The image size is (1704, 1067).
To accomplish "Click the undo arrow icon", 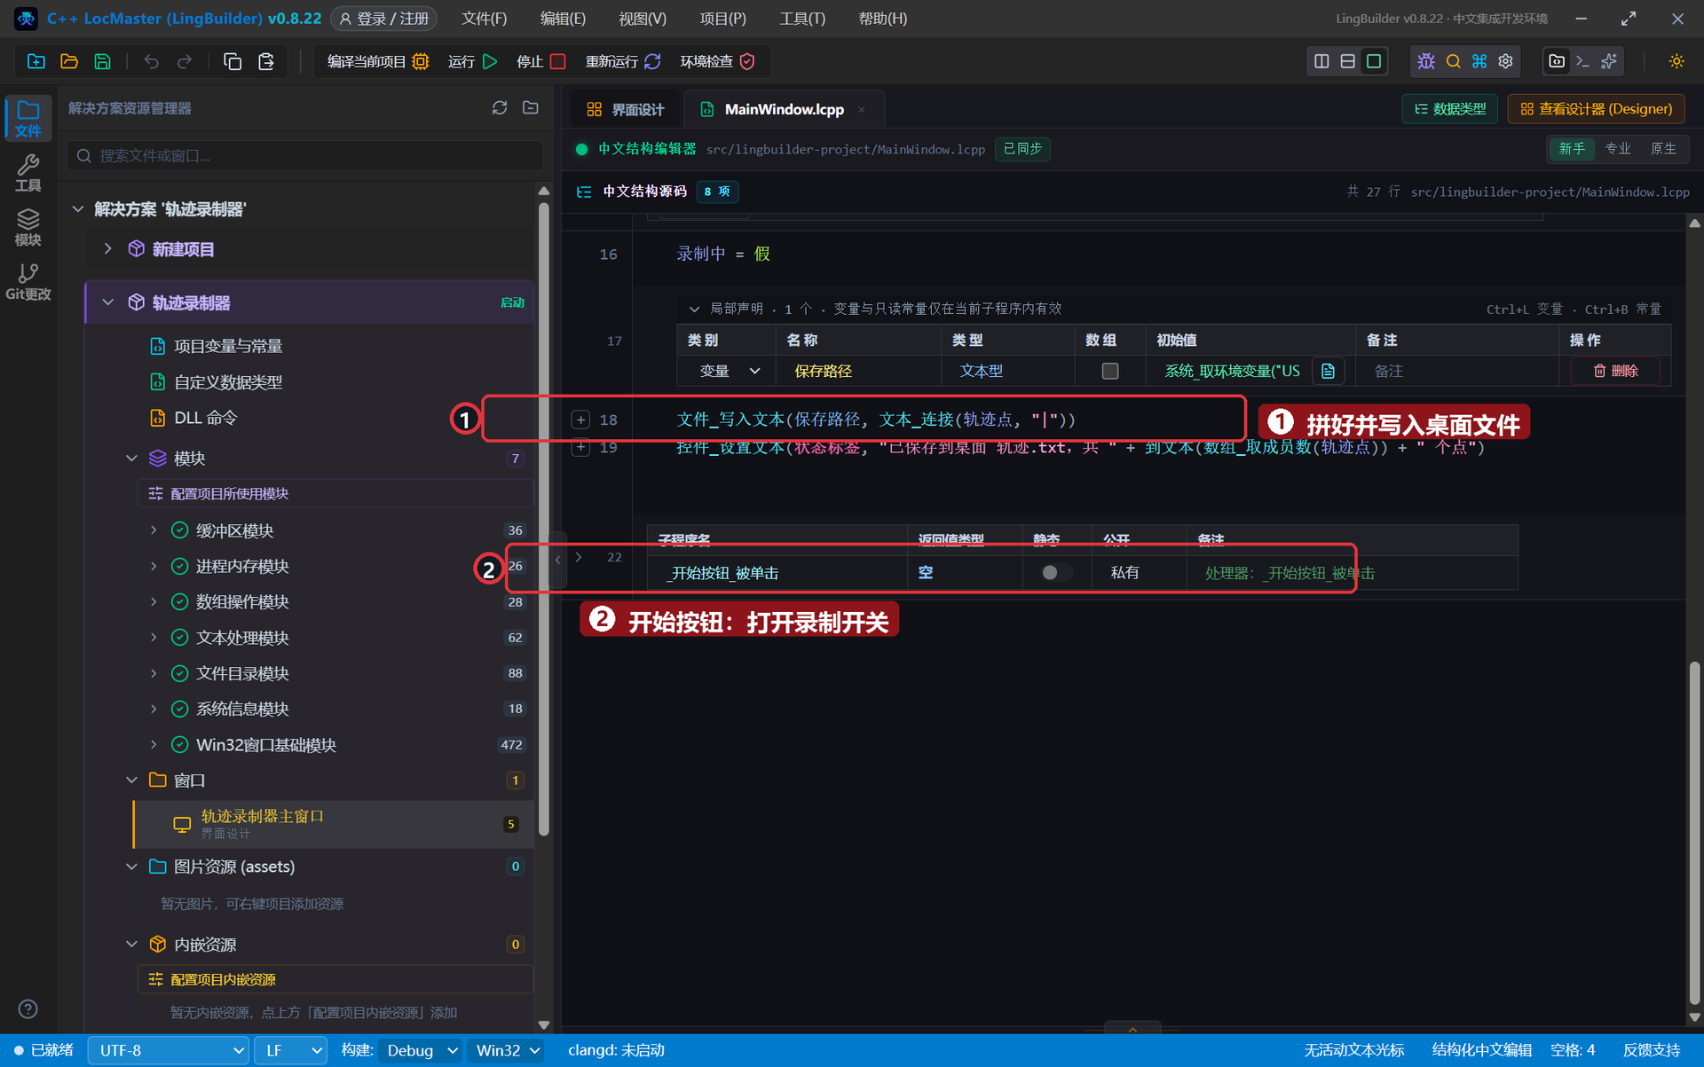I will coord(152,61).
